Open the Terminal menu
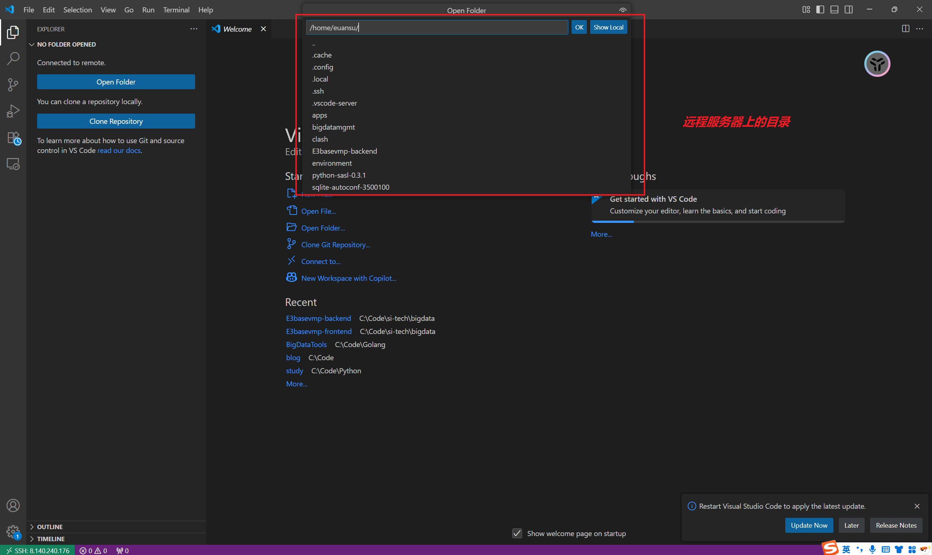The height and width of the screenshot is (555, 932). (176, 10)
